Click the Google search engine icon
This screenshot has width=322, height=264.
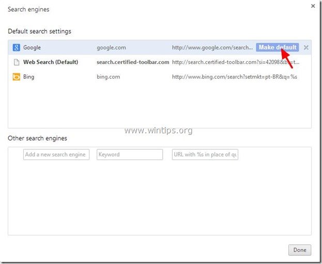tap(16, 48)
